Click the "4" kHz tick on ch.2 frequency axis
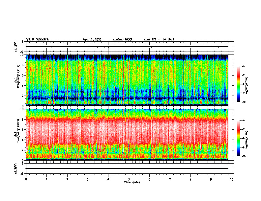 [23, 140]
